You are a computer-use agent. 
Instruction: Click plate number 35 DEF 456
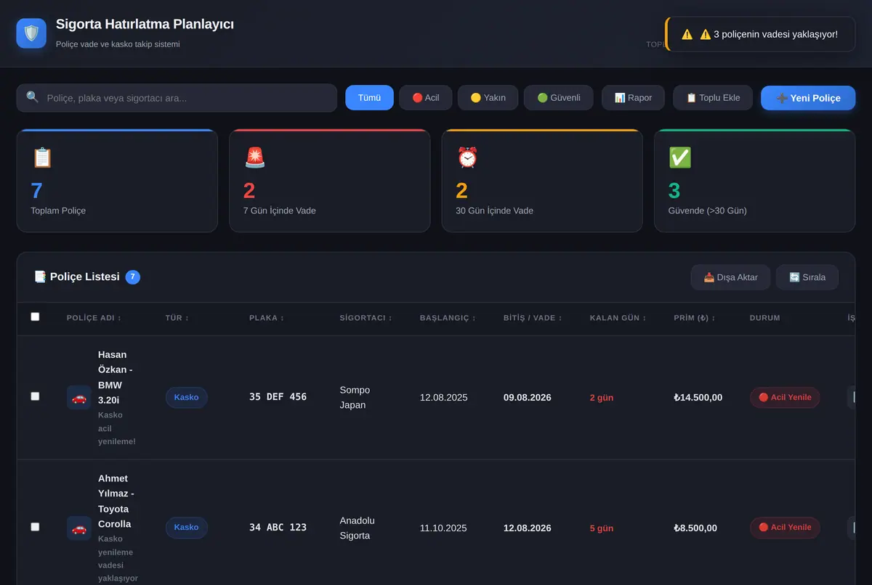point(278,397)
